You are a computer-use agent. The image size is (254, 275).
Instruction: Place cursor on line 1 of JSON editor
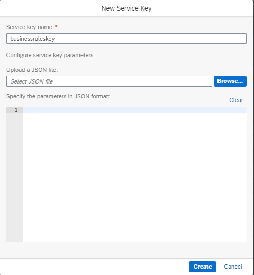(135, 110)
